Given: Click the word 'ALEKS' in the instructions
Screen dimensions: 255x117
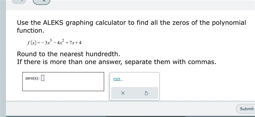Looking at the screenshot, I should (x=53, y=23).
